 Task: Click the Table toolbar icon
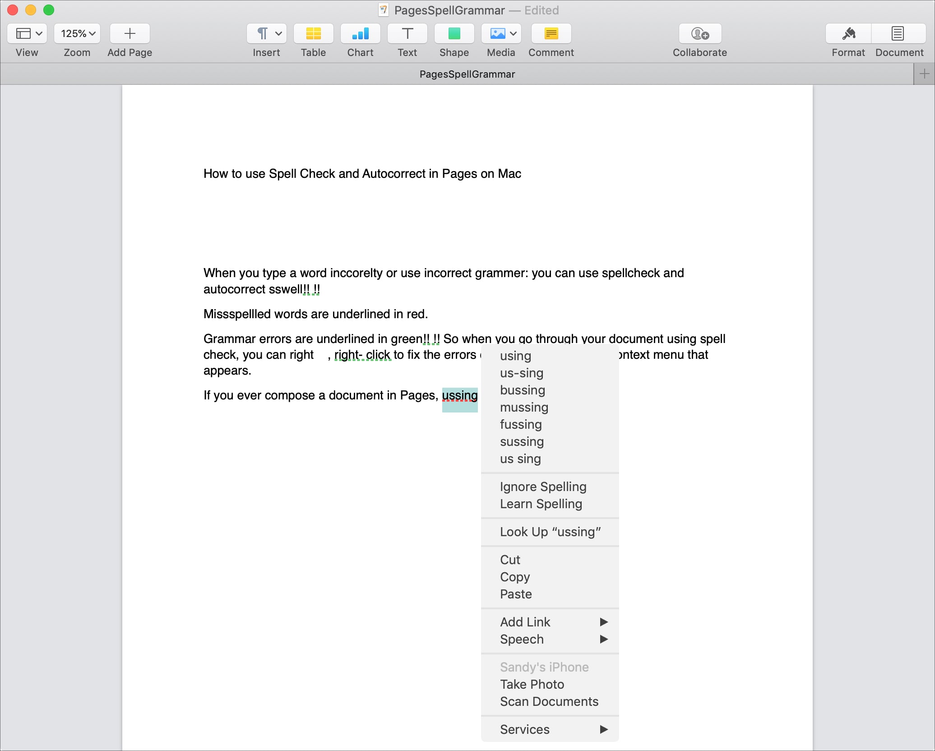[x=313, y=34]
